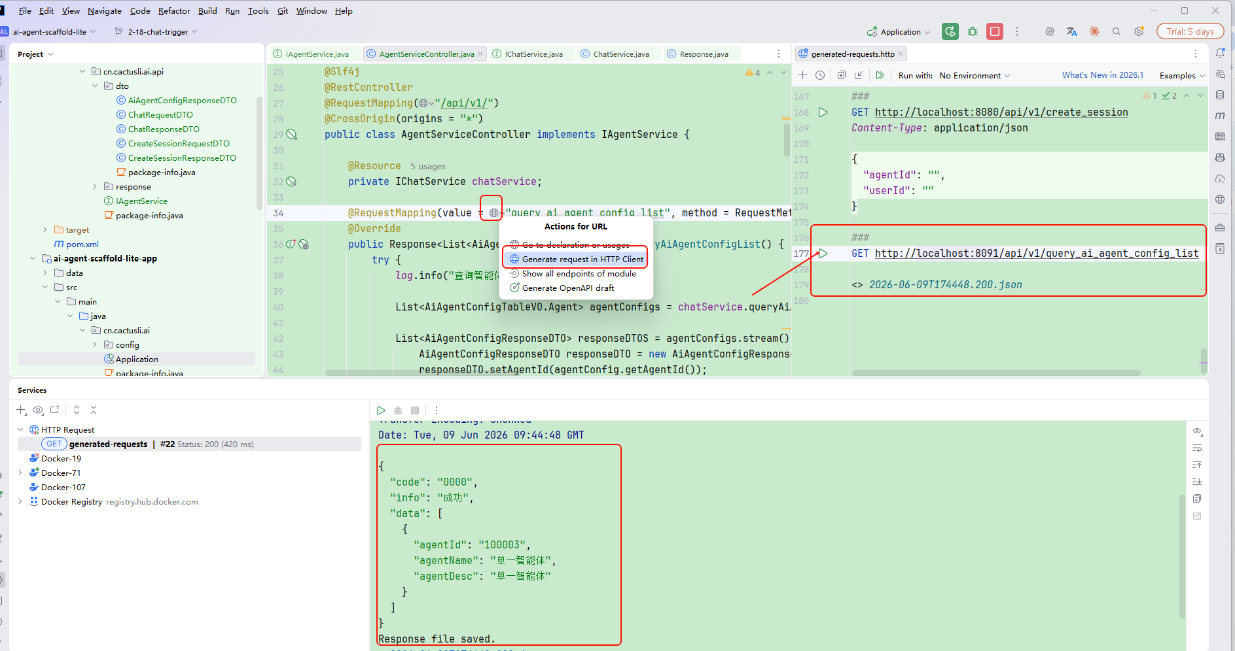Click the Run all requests double-arrow icon

point(880,75)
